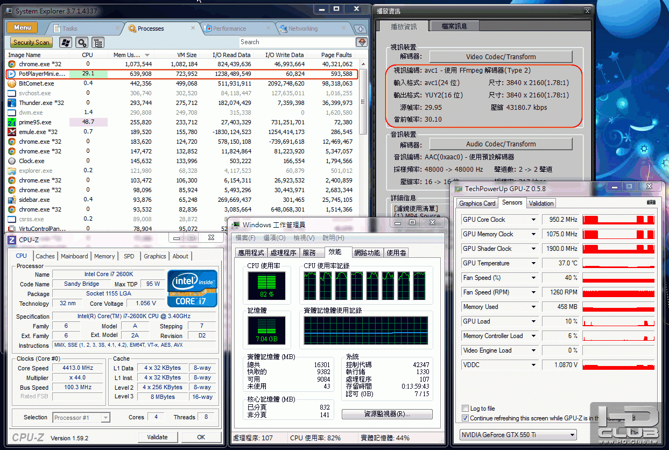Screen dimensions: 669x450
Task: Open 資源監視器(R) from Task Manager
Action: pyautogui.click(x=387, y=414)
